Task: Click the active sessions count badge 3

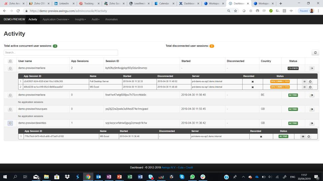Action: 55,46
